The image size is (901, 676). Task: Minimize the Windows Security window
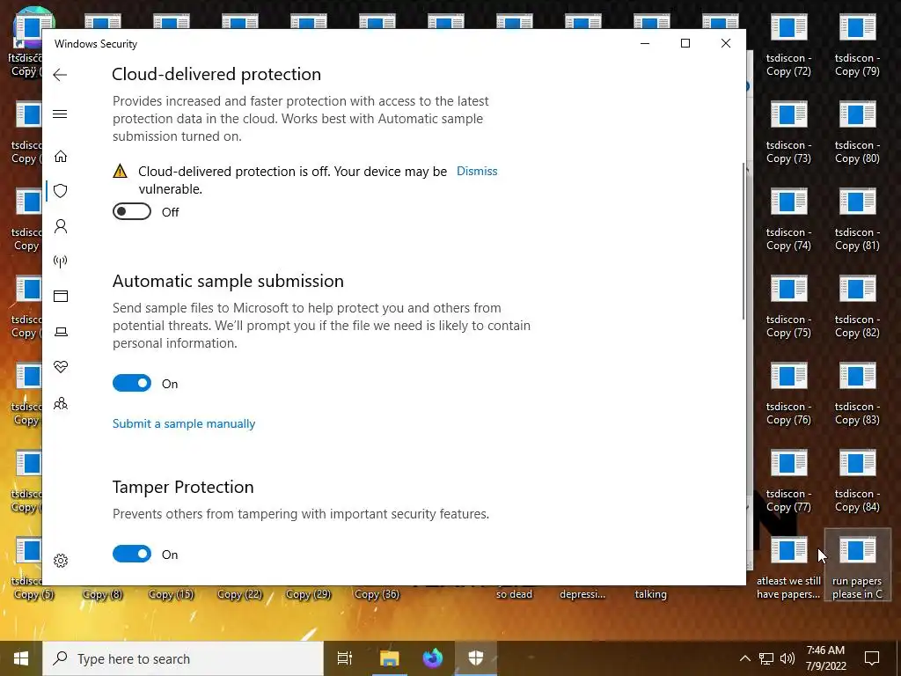coord(645,43)
